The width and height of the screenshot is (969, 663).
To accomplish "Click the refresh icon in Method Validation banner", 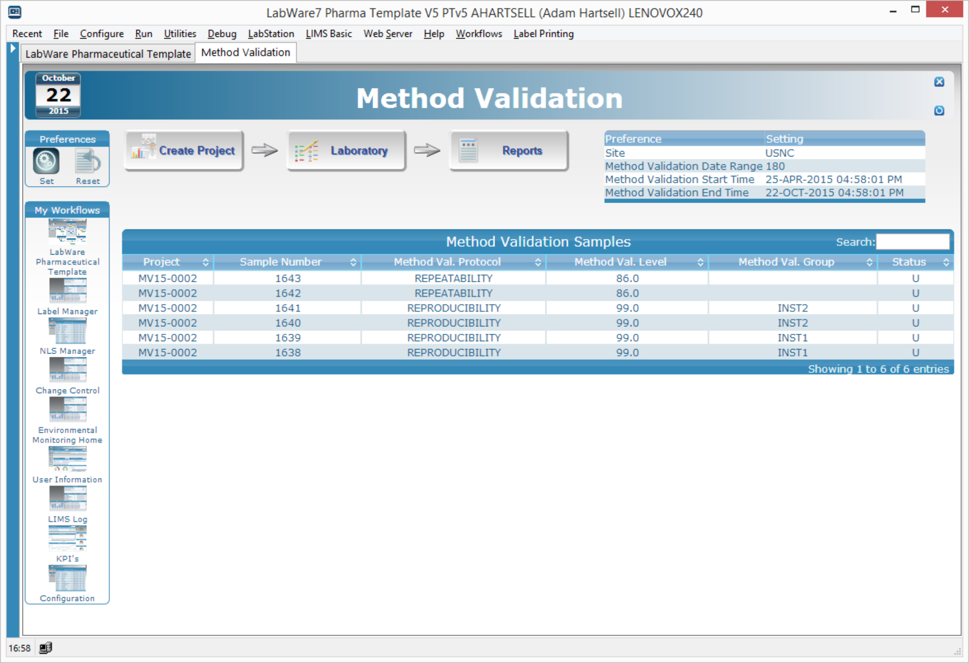I will (939, 110).
